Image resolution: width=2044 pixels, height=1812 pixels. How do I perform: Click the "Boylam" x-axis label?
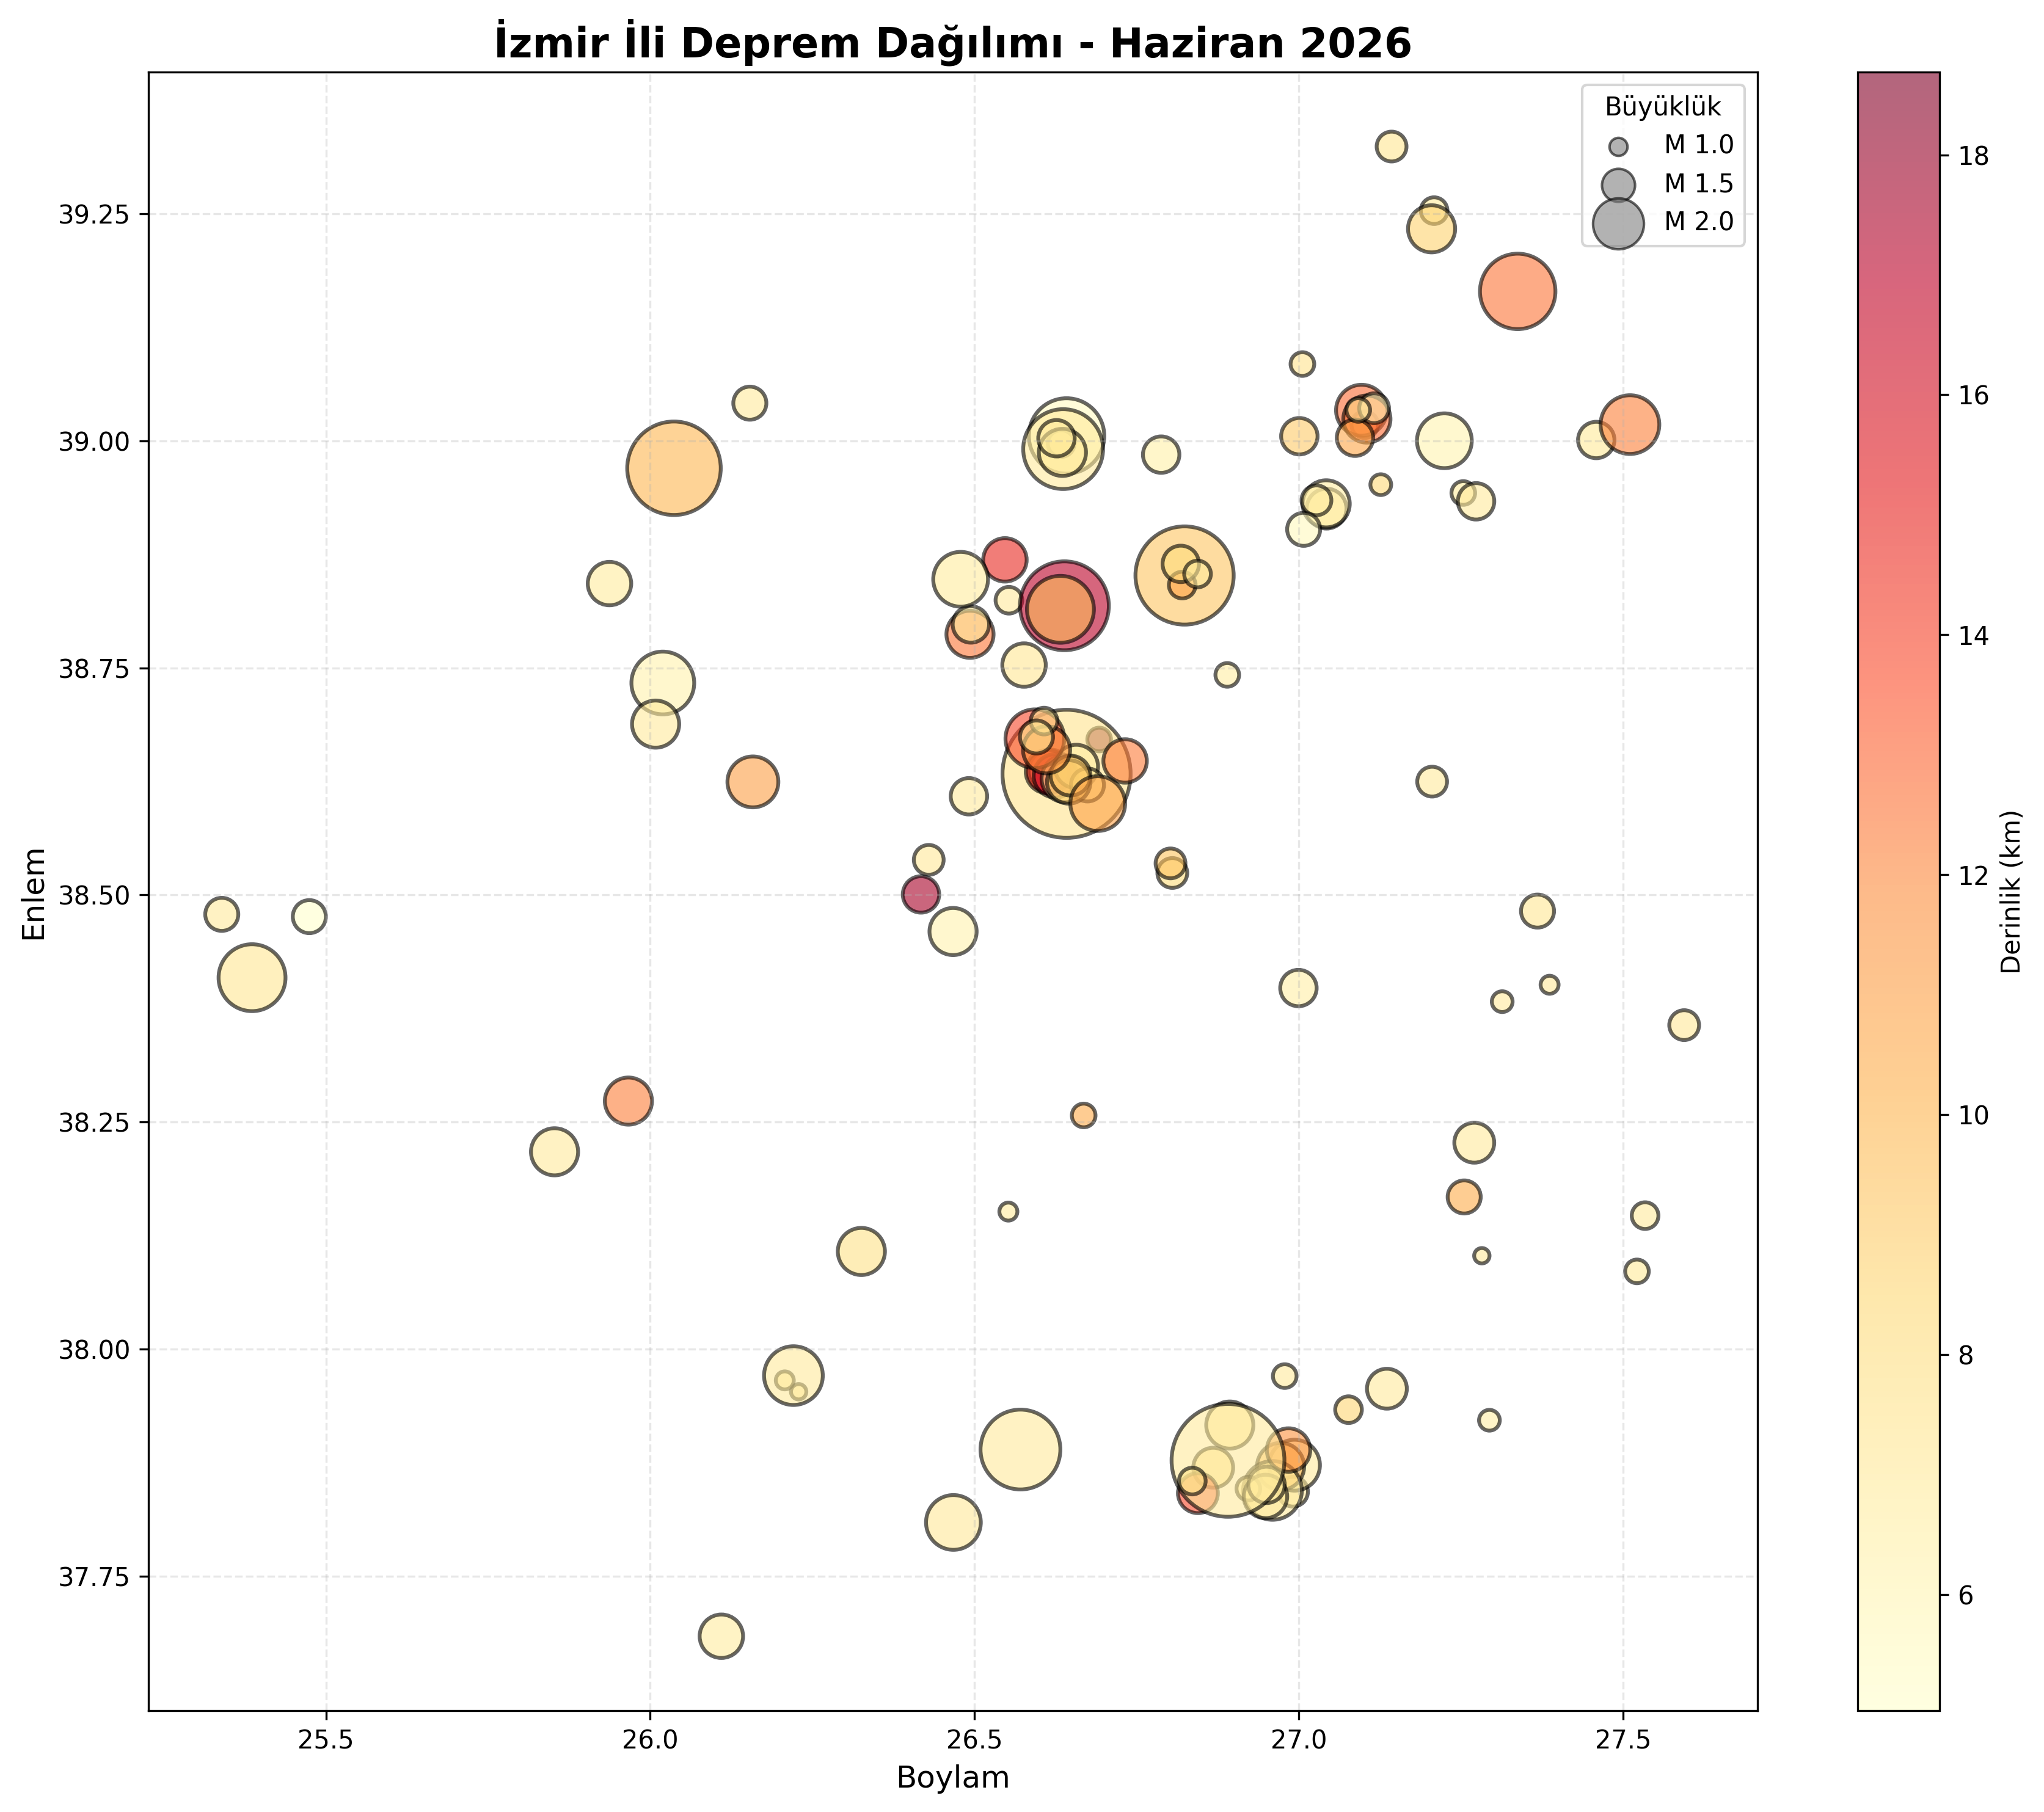click(x=953, y=1777)
